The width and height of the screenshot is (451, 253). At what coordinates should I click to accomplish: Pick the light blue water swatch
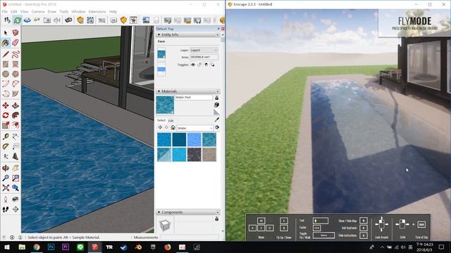[194, 140]
